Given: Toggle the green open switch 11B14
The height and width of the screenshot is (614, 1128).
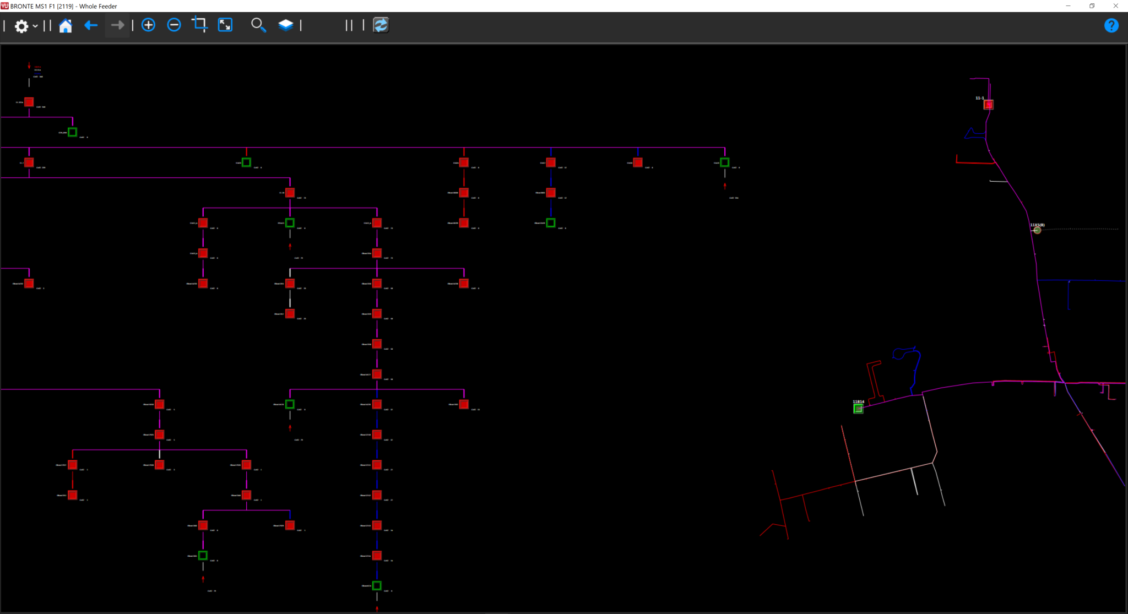Looking at the screenshot, I should tap(859, 408).
